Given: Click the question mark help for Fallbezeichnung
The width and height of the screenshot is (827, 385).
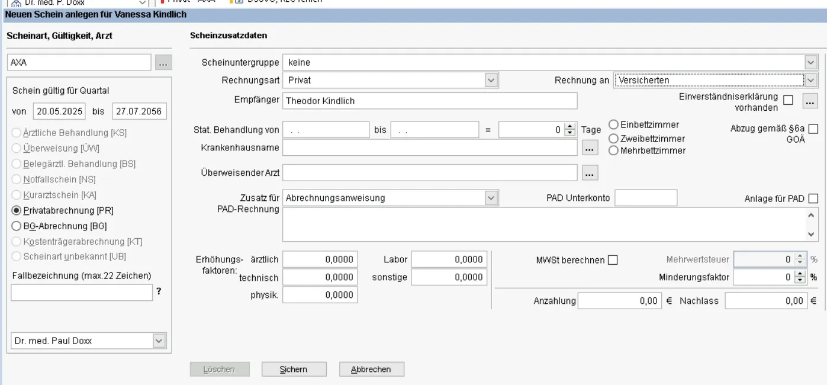Looking at the screenshot, I should tap(159, 291).
